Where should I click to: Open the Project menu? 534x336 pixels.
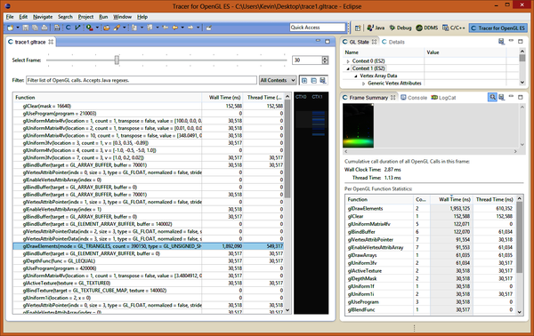tap(85, 17)
